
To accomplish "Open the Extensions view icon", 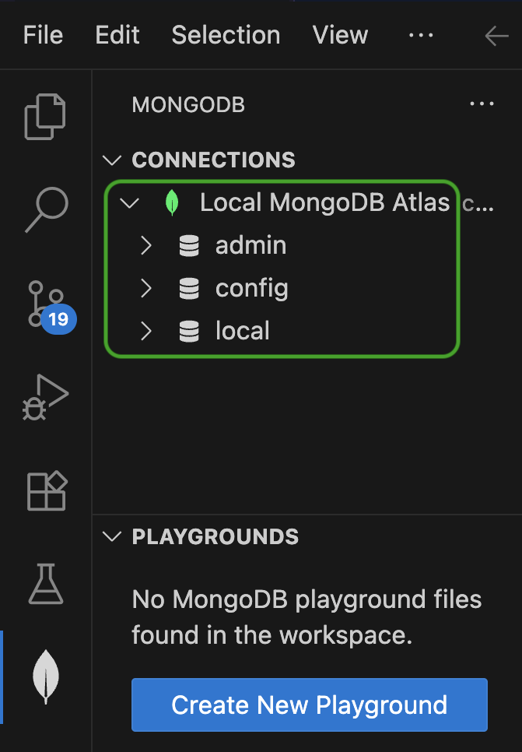I will [x=46, y=491].
